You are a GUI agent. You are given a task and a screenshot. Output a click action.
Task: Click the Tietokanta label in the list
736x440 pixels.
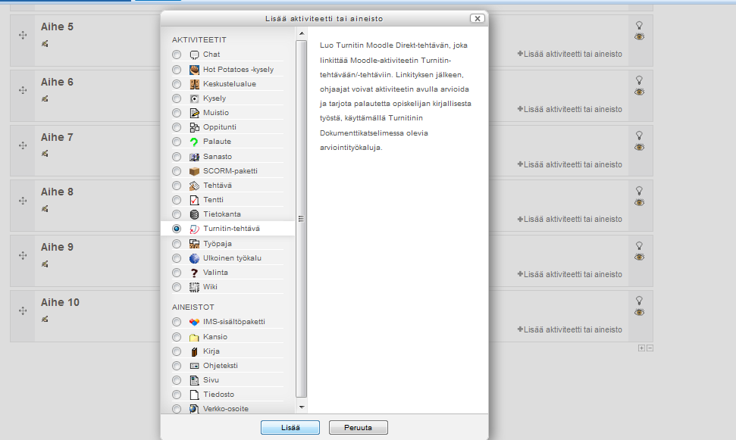(x=222, y=214)
